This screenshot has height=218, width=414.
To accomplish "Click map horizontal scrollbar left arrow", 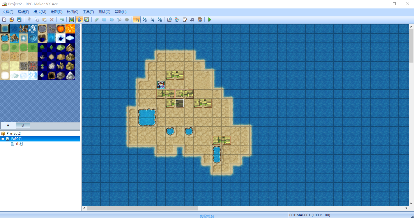I will point(84,208).
